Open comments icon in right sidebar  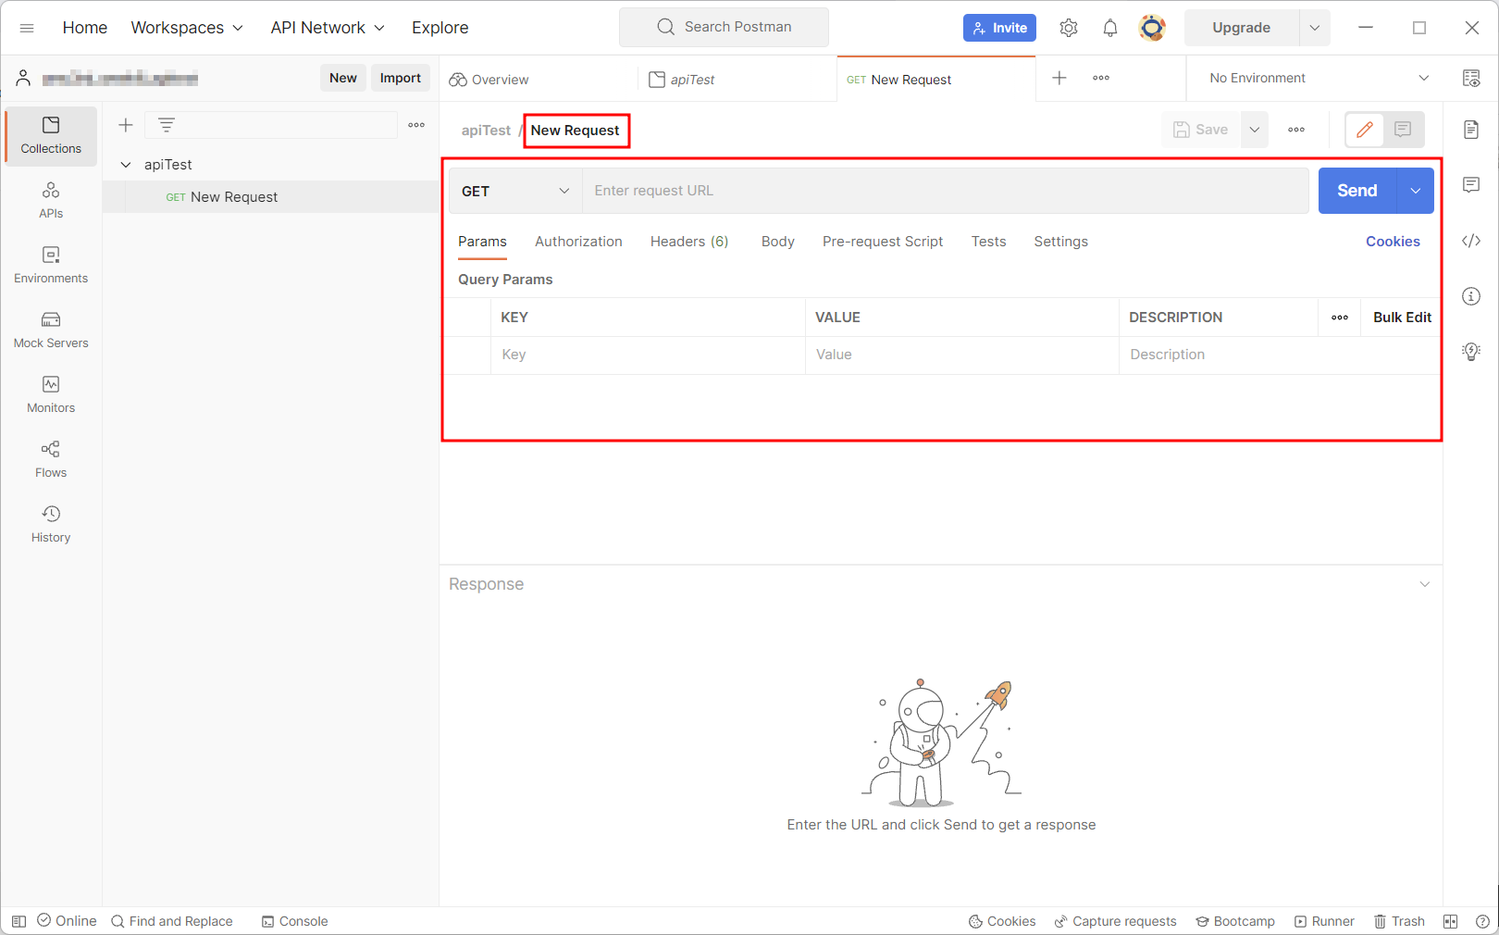pos(1471,185)
